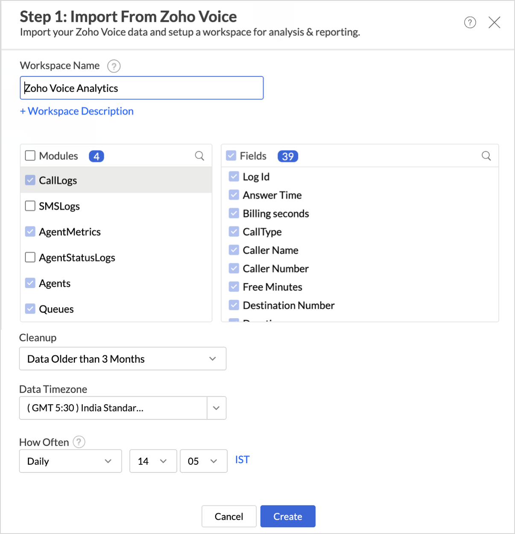Click How Often help question mark
Image resolution: width=515 pixels, height=534 pixels.
pyautogui.click(x=79, y=442)
